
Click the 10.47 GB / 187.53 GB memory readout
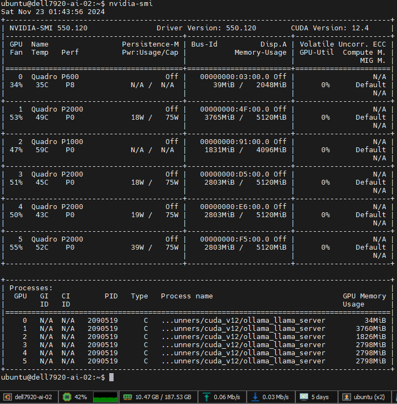pyautogui.click(x=163, y=397)
